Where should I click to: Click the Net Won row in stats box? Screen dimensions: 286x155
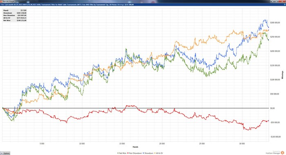[15, 20]
